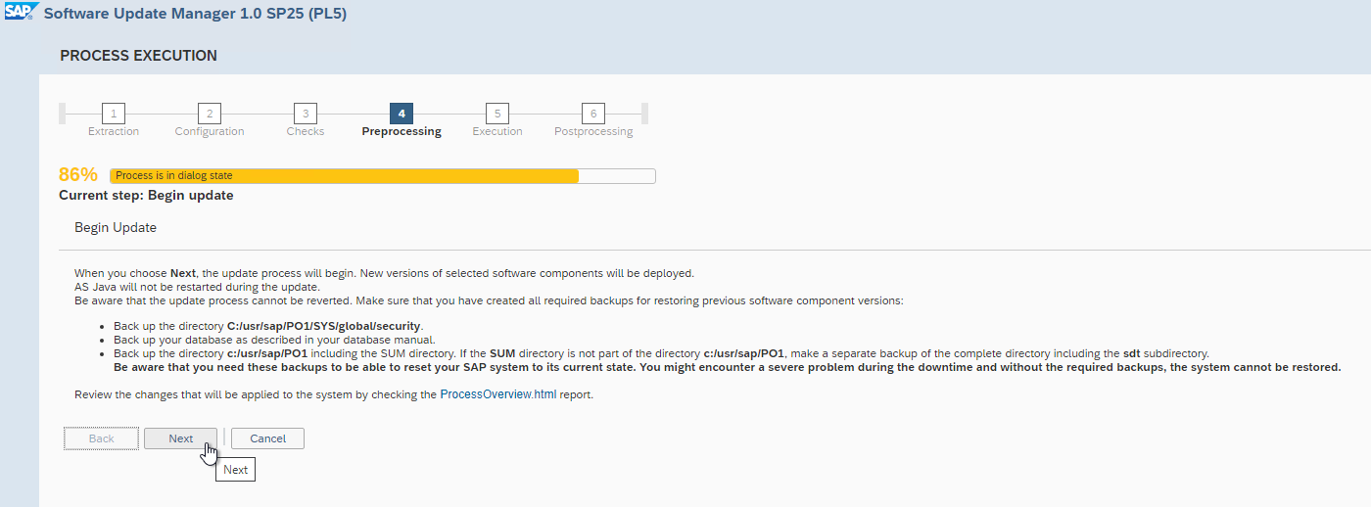Go to the Configuration step label
Viewport: 1371px width, 507px height.
click(210, 131)
